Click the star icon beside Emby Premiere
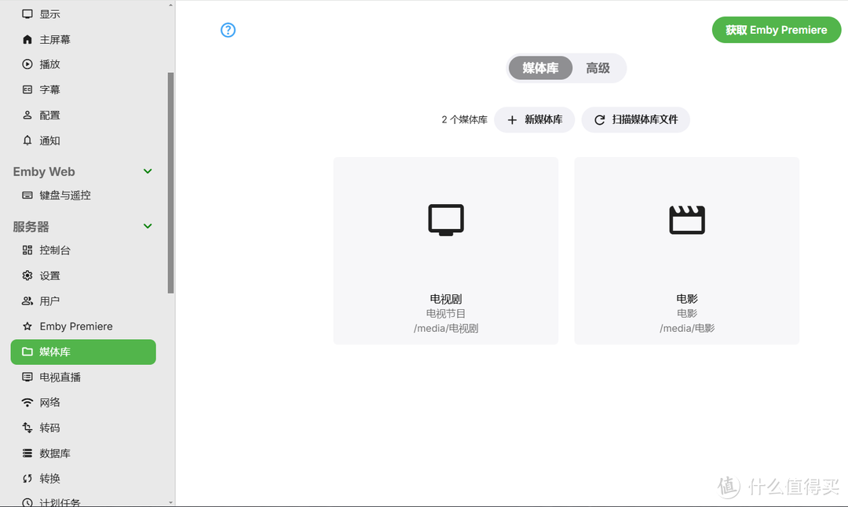 pyautogui.click(x=27, y=326)
